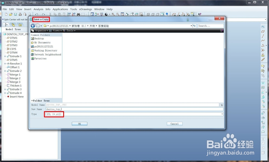Select Desktop in Common Folders

pos(37,38)
